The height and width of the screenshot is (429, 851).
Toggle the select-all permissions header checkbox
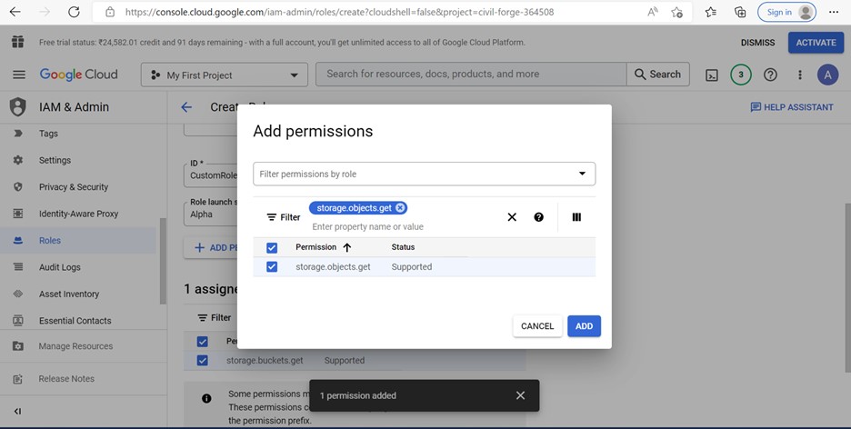[x=272, y=247]
